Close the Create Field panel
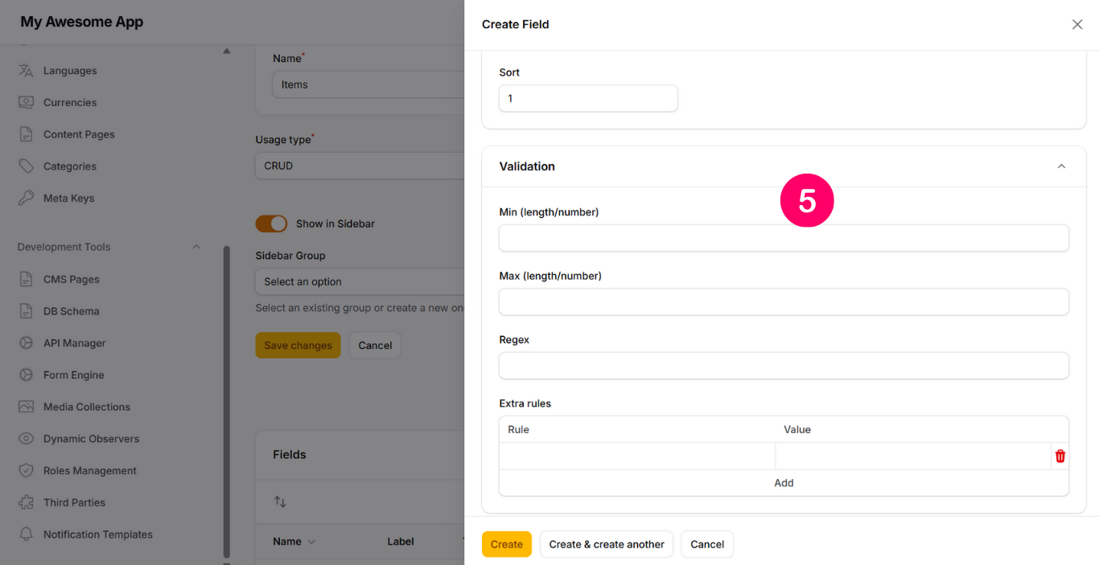Viewport: 1099px width, 565px height. [x=1077, y=24]
